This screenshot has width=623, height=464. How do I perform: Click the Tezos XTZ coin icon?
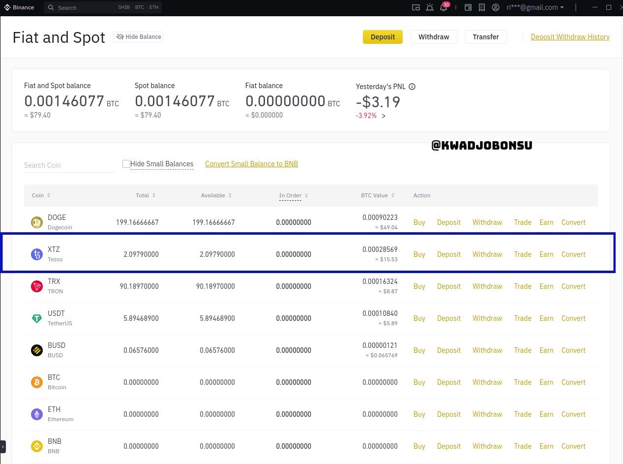(x=37, y=254)
